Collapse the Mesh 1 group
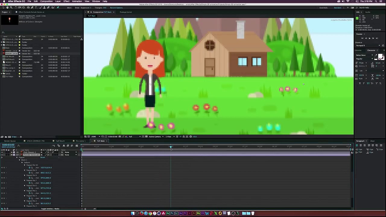This screenshot has width=386, height=217. 19,160
